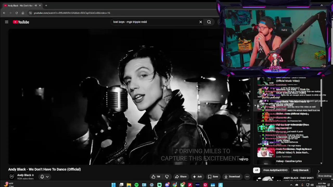Like the video with thumbs up 1M

pyautogui.click(x=156, y=177)
